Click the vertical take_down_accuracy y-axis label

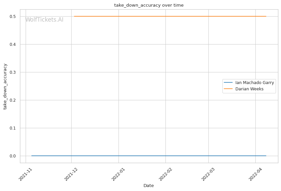coord(5,86)
